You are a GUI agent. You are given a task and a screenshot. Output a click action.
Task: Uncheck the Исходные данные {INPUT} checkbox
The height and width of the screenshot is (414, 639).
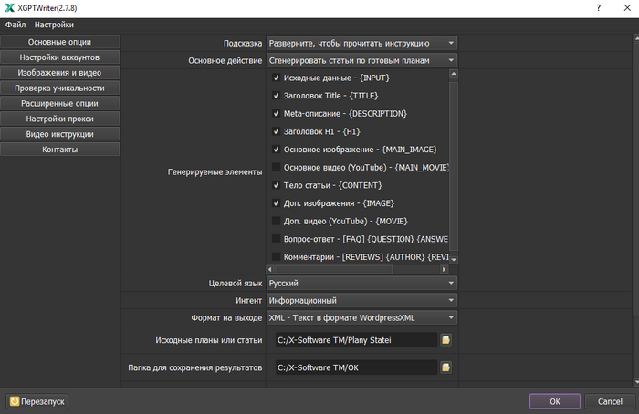[276, 78]
